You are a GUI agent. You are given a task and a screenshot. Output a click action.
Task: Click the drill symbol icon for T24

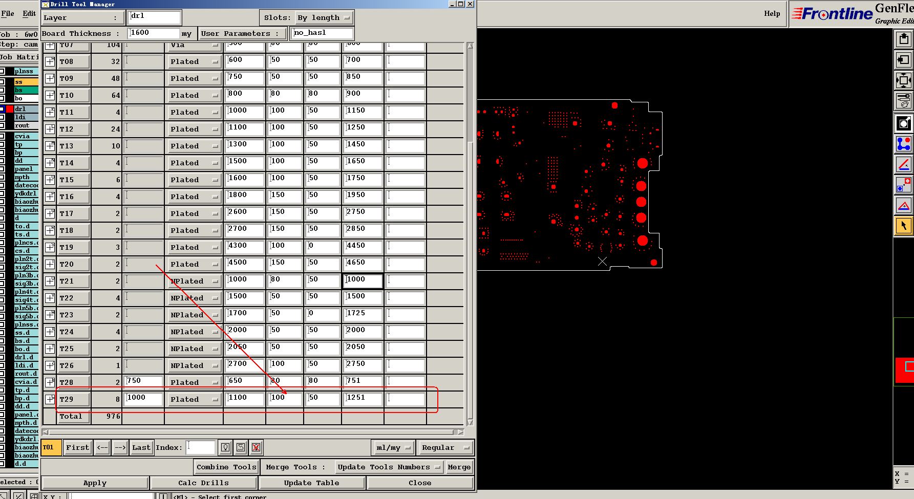point(50,332)
